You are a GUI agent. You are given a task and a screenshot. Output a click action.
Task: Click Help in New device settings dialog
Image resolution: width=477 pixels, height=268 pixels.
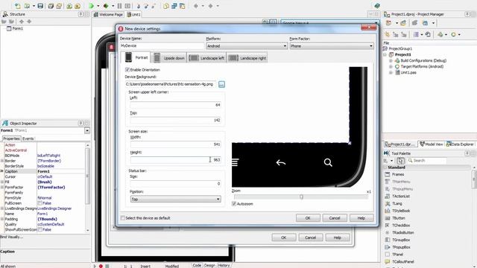[x=361, y=218]
